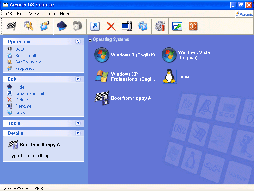
Task: Open the View menu
Action: pos(34,14)
